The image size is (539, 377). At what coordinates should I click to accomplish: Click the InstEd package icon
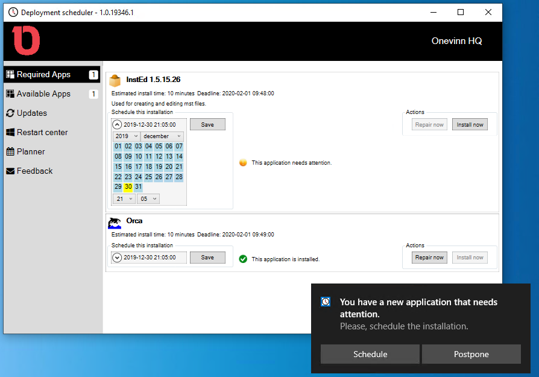pos(115,79)
